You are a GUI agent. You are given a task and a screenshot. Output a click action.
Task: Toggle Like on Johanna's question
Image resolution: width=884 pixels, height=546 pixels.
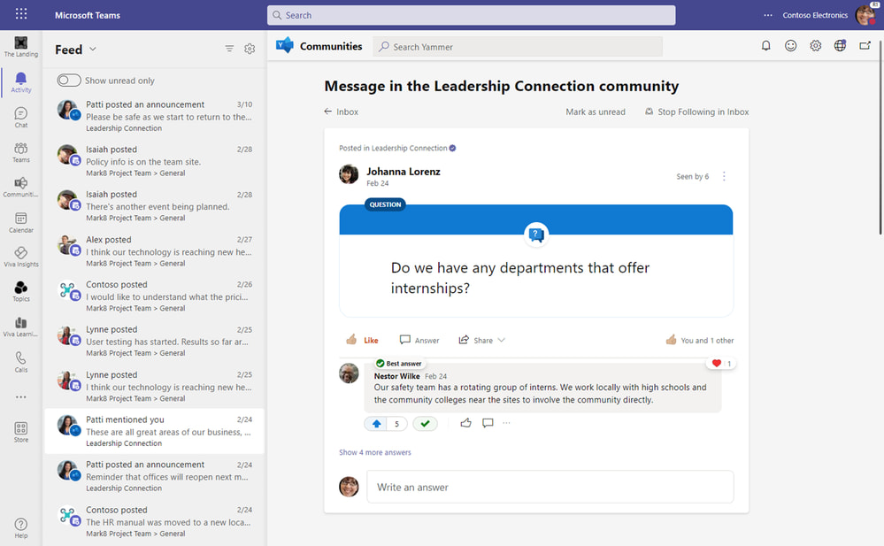point(362,340)
